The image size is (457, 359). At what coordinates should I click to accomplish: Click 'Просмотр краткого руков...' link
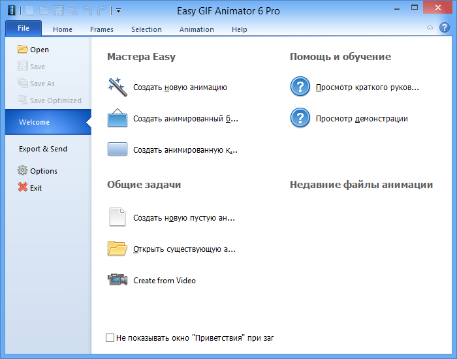(367, 87)
